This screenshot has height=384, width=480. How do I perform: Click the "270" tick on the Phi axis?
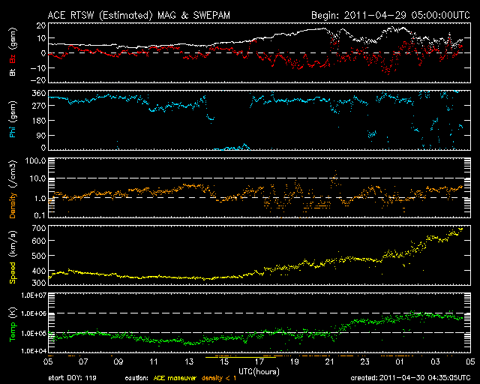tap(39, 106)
